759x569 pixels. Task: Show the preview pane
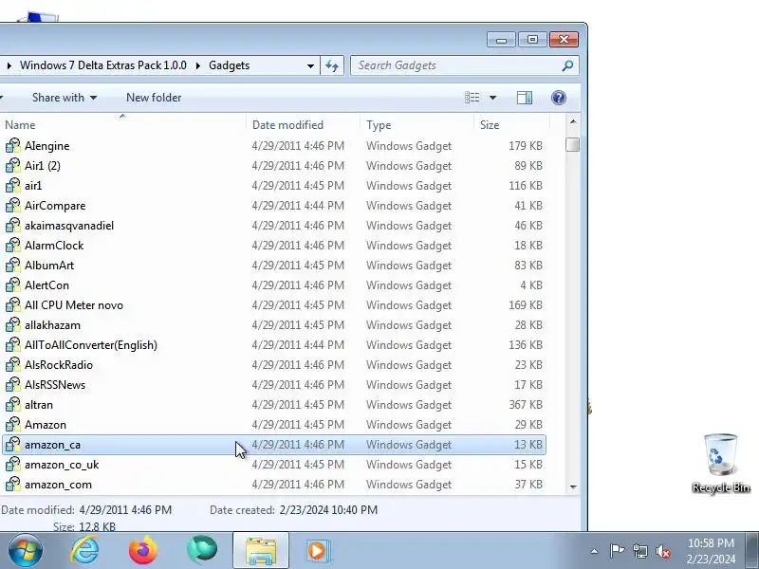525,98
